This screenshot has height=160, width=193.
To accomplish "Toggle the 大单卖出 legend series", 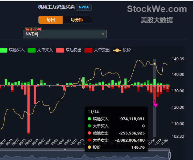I will click(97, 50).
